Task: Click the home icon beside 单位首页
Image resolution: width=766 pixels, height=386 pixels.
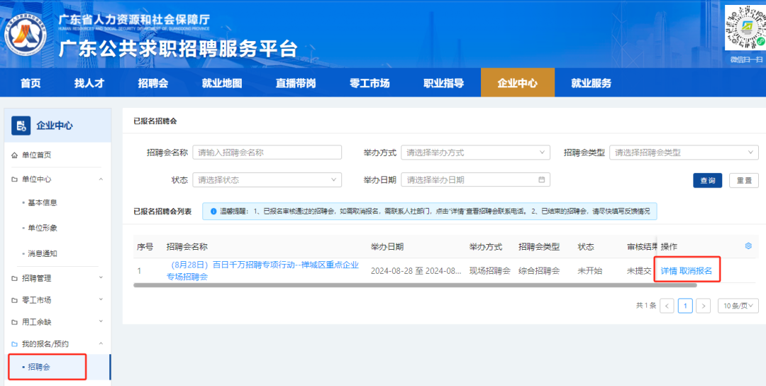Action: (14, 155)
